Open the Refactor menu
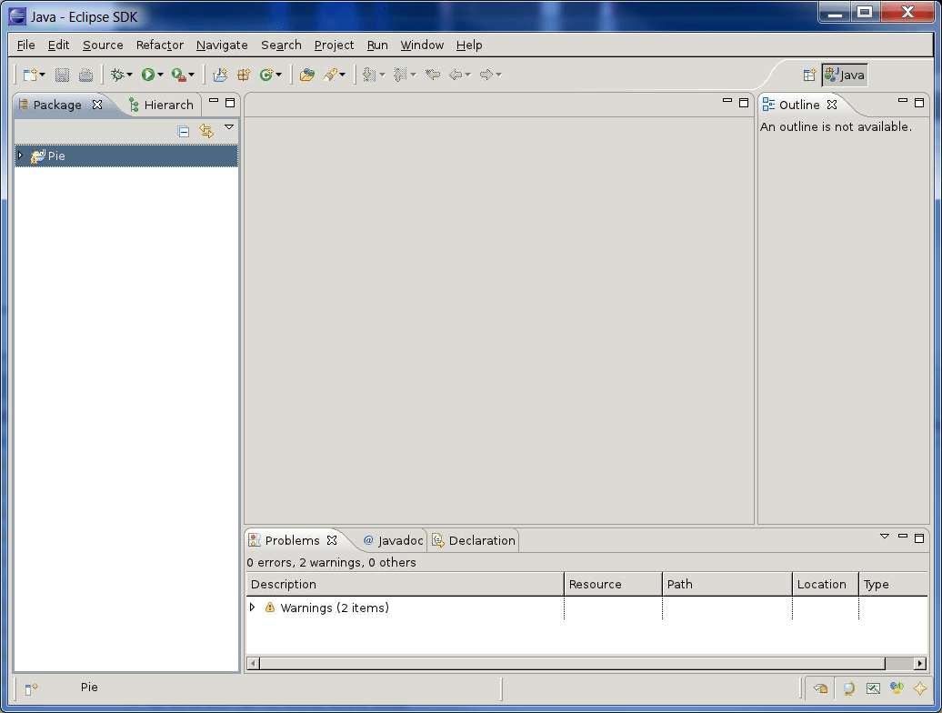The width and height of the screenshot is (942, 713). coord(159,45)
